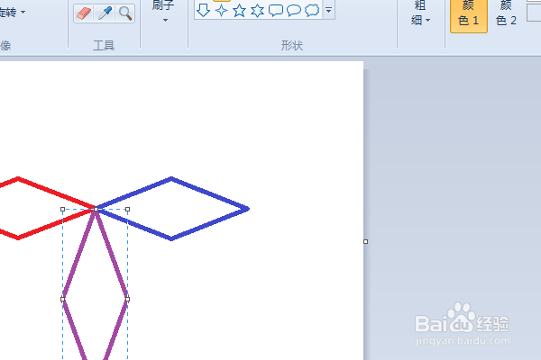Choose the four-point star shape

click(221, 10)
